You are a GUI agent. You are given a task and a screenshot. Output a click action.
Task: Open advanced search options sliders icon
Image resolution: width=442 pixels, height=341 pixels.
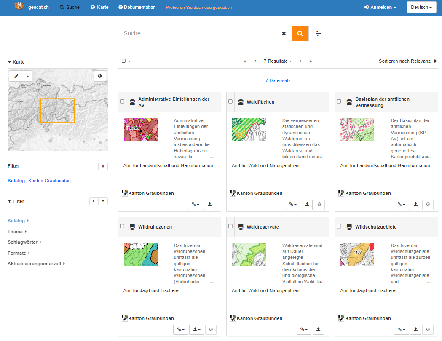[318, 34]
